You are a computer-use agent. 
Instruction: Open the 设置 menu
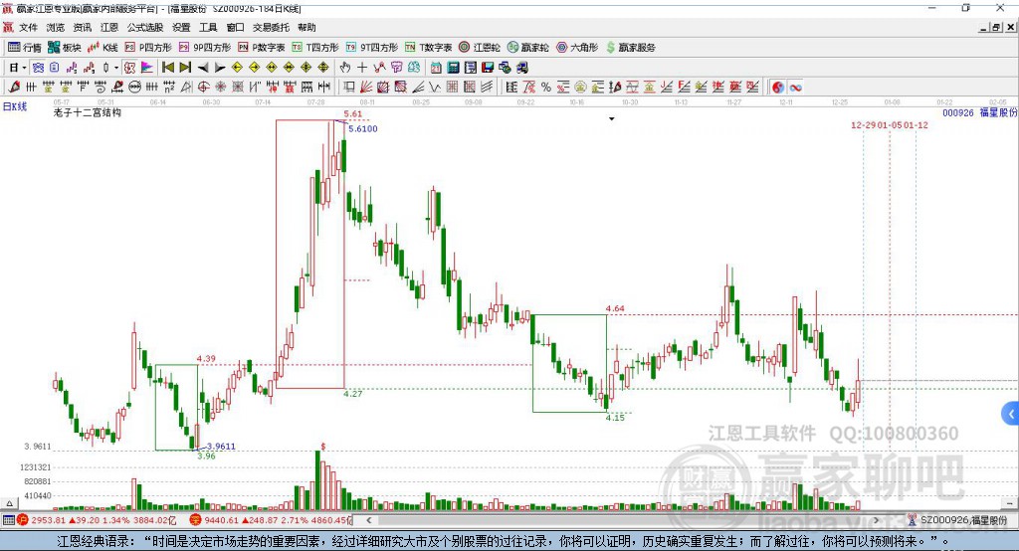181,27
